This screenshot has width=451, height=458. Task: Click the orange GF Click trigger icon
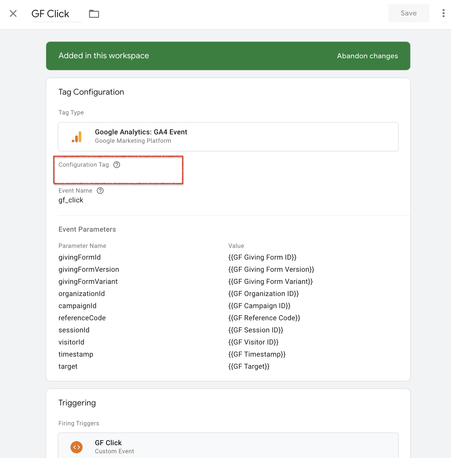[x=77, y=447]
